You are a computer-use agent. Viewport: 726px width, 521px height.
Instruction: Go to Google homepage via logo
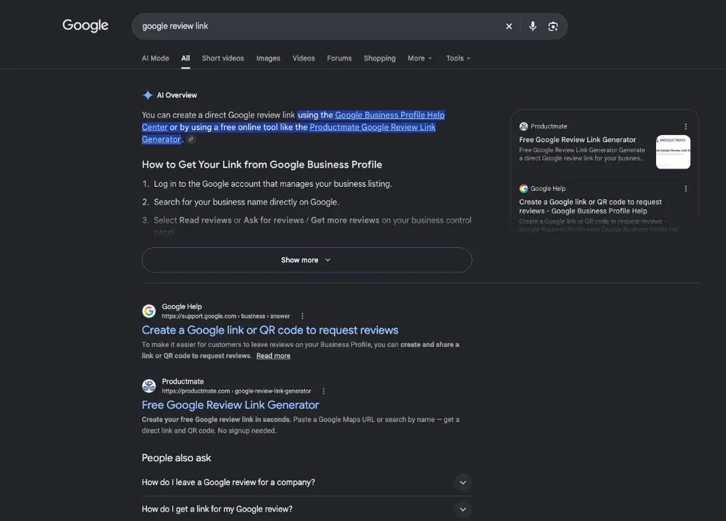[85, 25]
